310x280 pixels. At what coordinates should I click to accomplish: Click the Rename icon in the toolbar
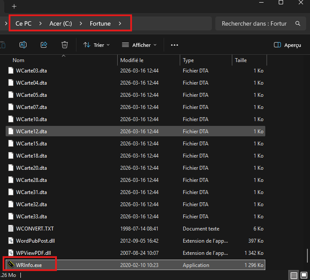pos(23,45)
